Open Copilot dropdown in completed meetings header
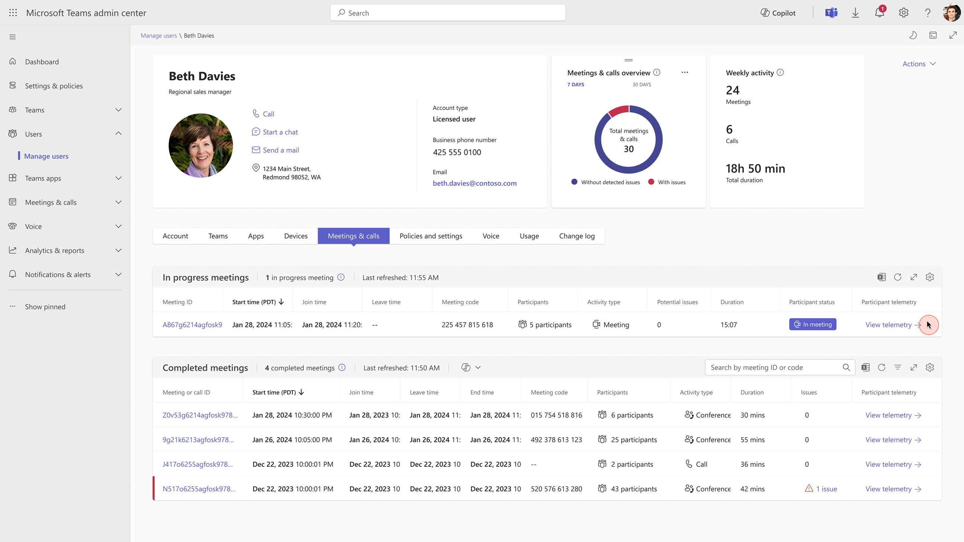The image size is (964, 542). click(471, 367)
